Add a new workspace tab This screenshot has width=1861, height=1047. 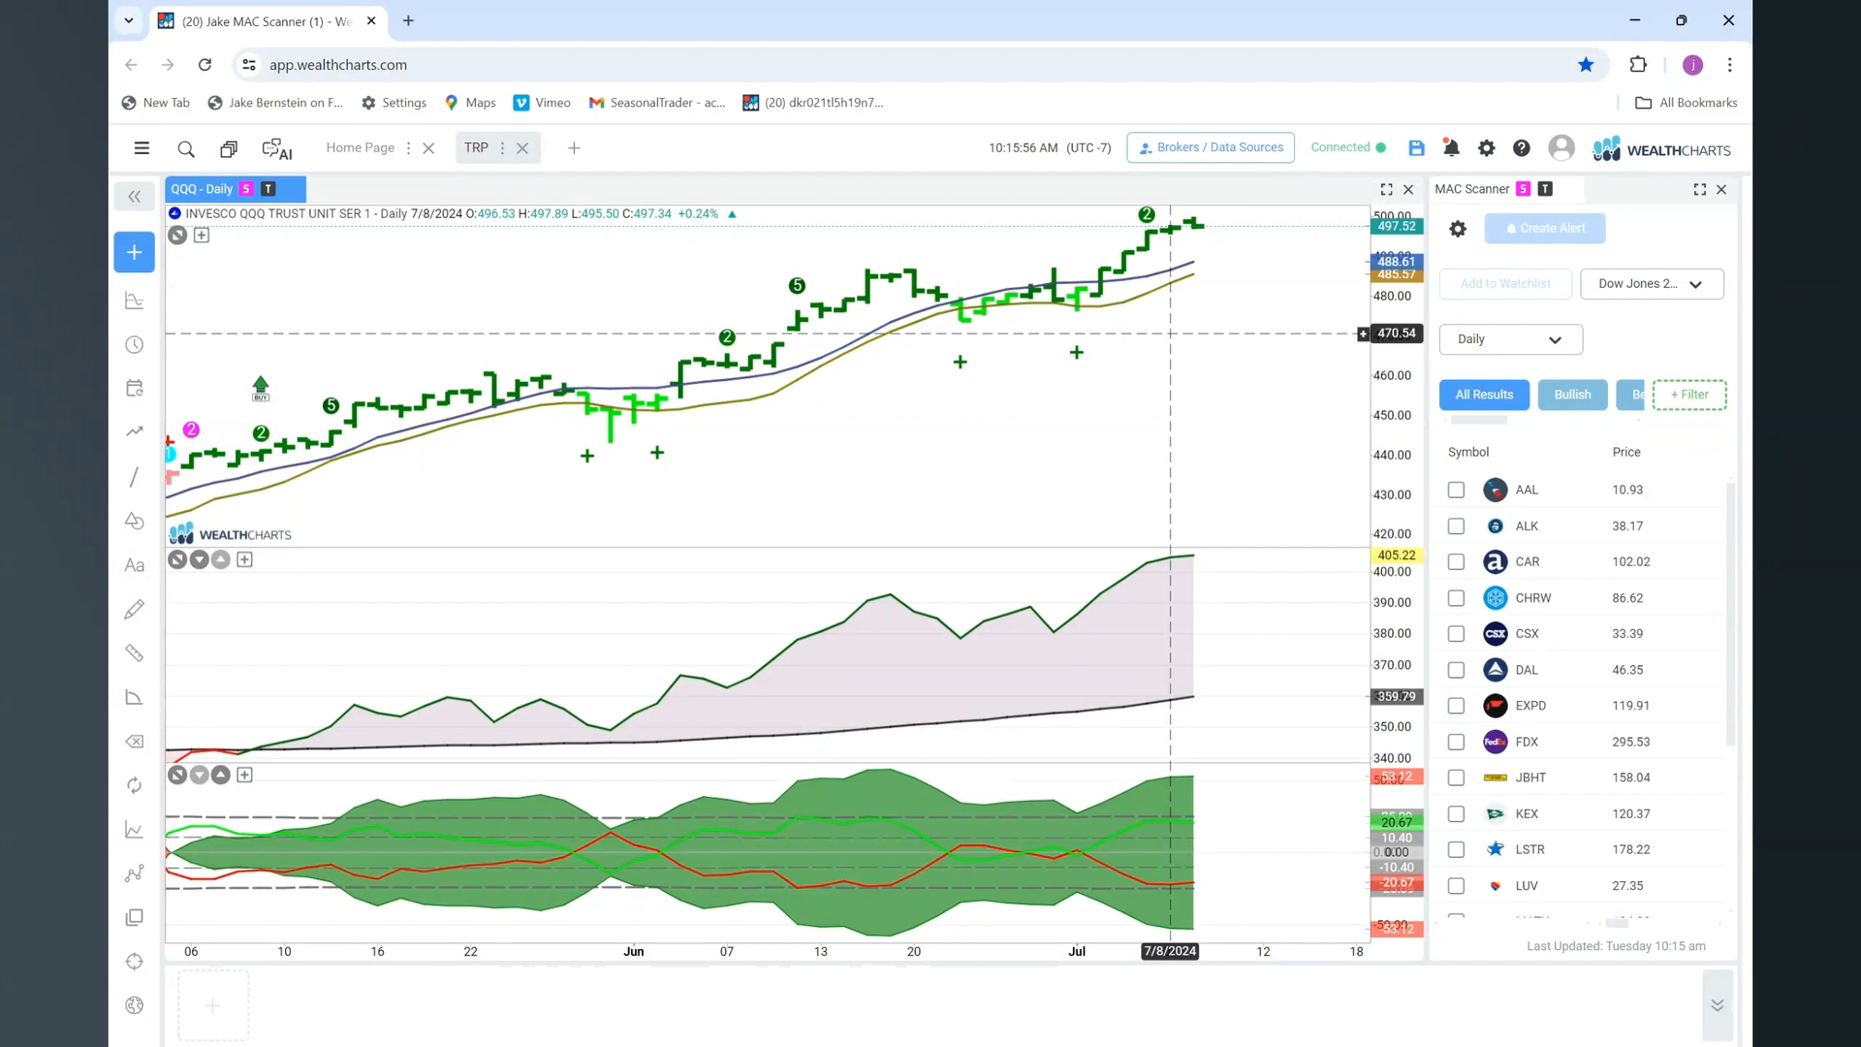pyautogui.click(x=574, y=148)
